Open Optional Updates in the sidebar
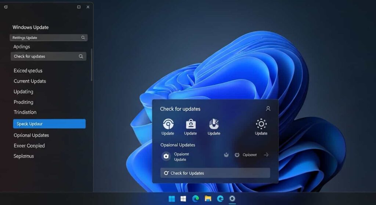 click(31, 135)
